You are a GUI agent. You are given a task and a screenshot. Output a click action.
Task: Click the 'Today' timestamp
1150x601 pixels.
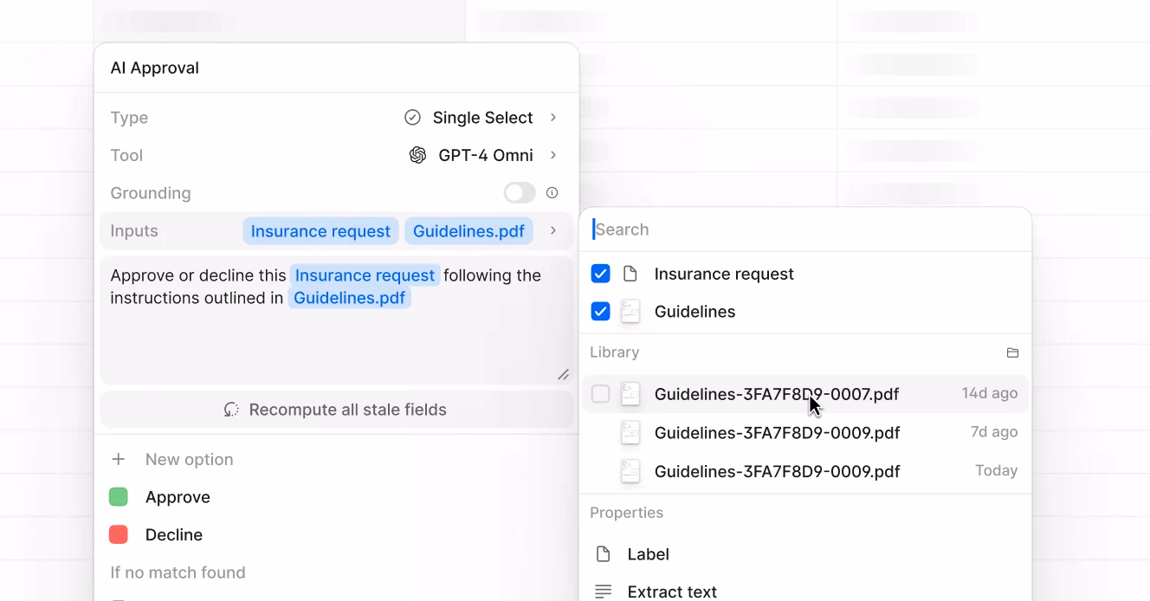pyautogui.click(x=997, y=470)
